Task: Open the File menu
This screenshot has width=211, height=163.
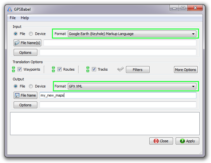Action: (x=13, y=18)
